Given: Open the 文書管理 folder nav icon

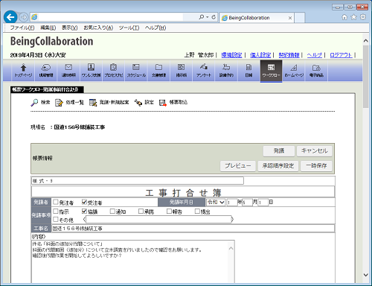Looking at the screenshot, I should click(158, 71).
